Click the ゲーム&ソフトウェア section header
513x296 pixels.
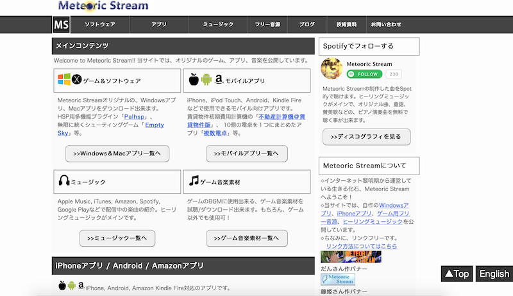117,81
